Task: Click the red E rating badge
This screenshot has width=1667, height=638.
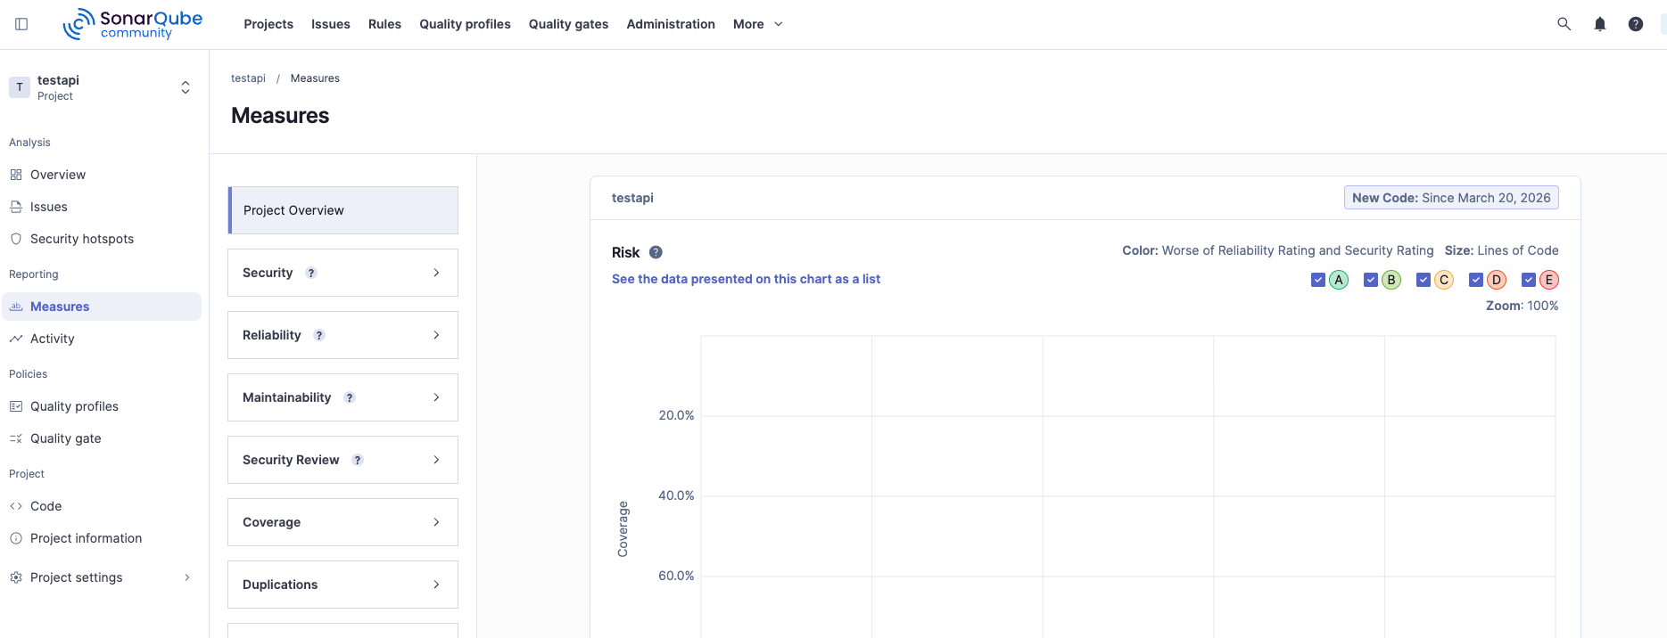Action: tap(1549, 280)
